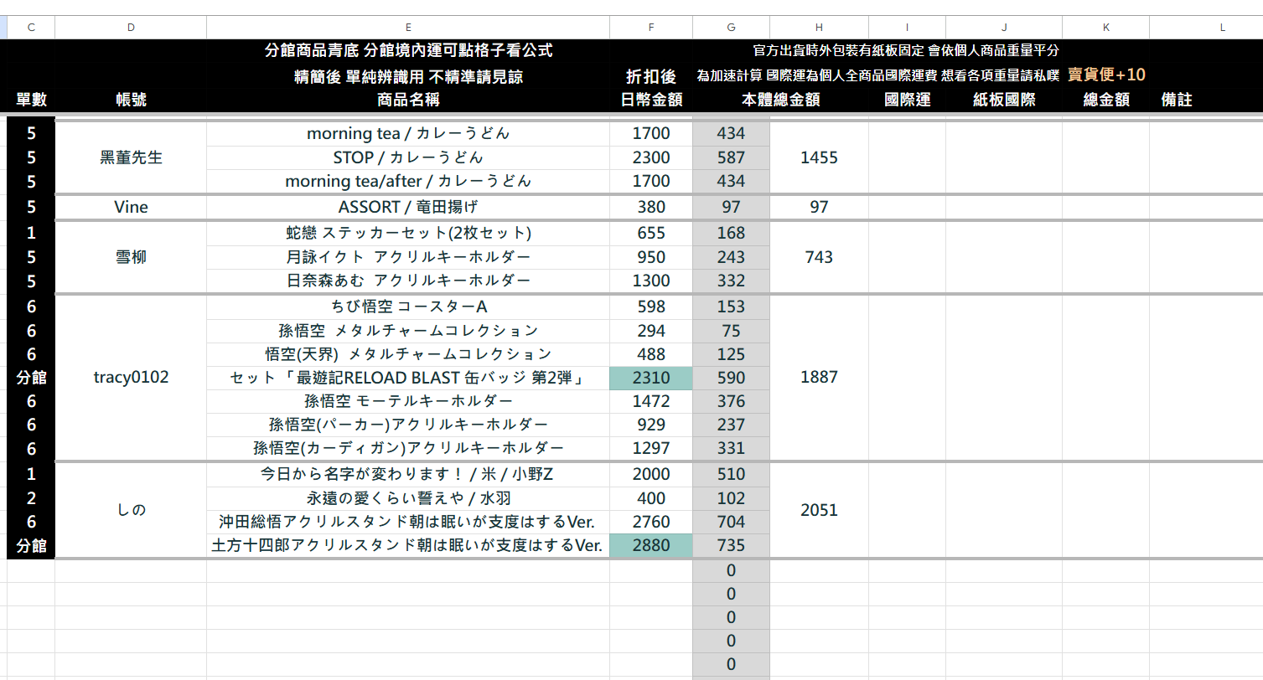This screenshot has width=1263, height=680.
Task: Click the 為加速計算 國際運 note text
Action: coord(878,75)
